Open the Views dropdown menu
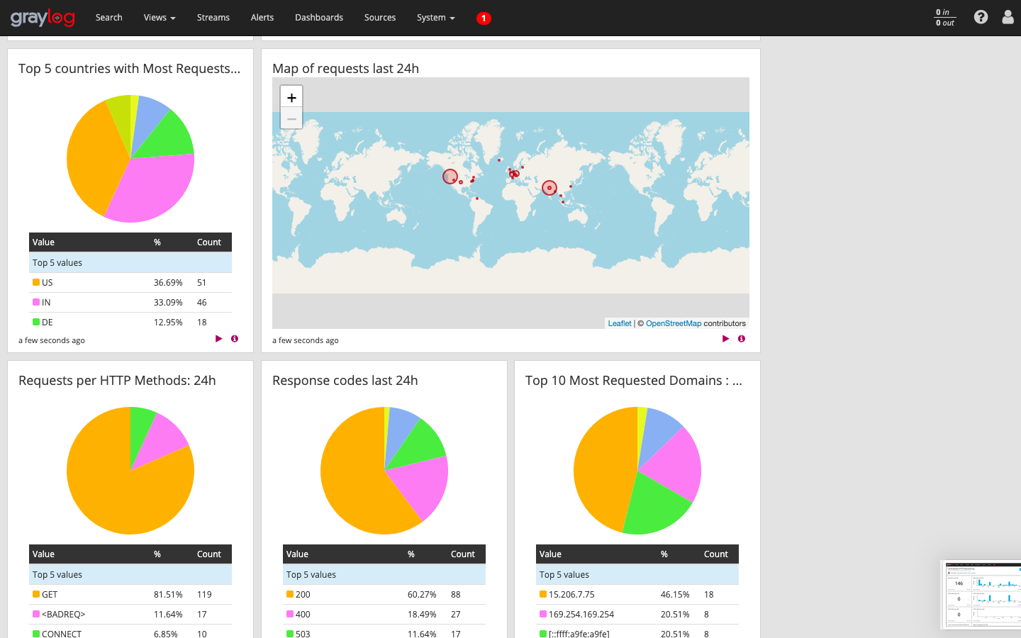 click(x=160, y=18)
